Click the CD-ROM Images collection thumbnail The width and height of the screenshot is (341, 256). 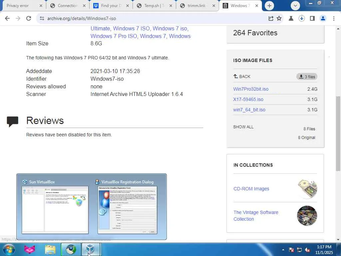tap(307, 189)
